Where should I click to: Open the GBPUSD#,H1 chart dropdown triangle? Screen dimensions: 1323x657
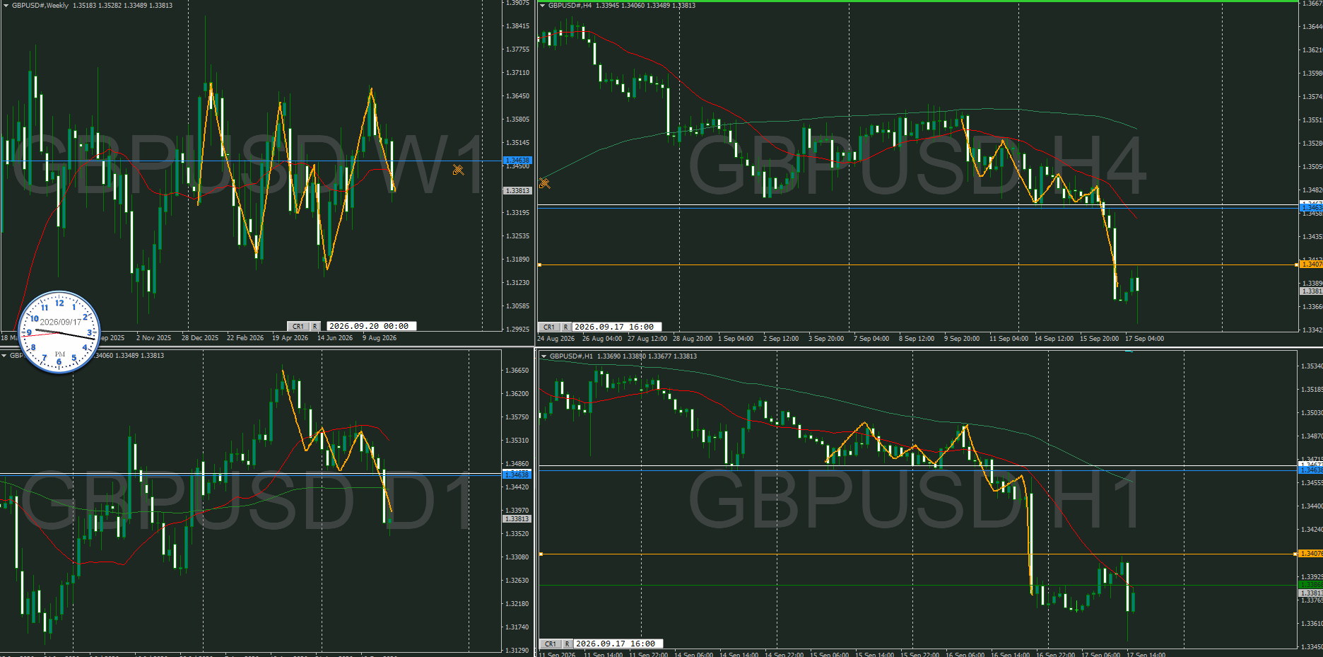coord(543,356)
